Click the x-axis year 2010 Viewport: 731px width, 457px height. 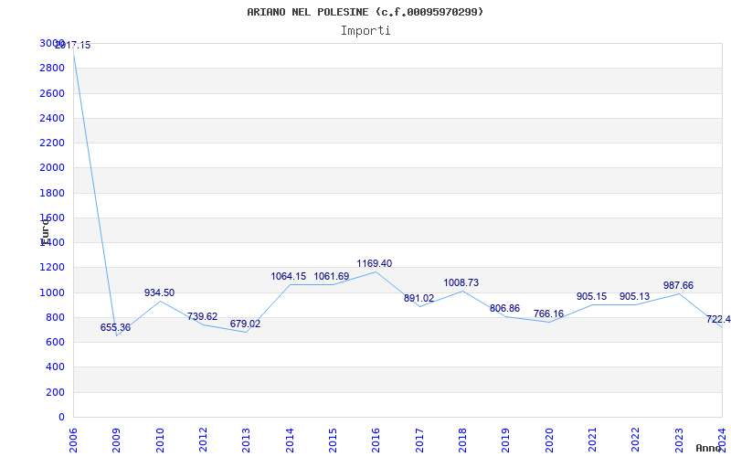160,440
